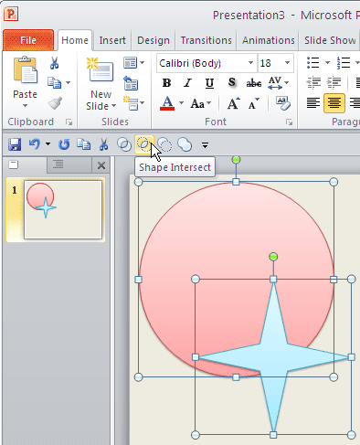This screenshot has width=360, height=445.
Task: Click the Shape Subtract icon
Action: 164,144
